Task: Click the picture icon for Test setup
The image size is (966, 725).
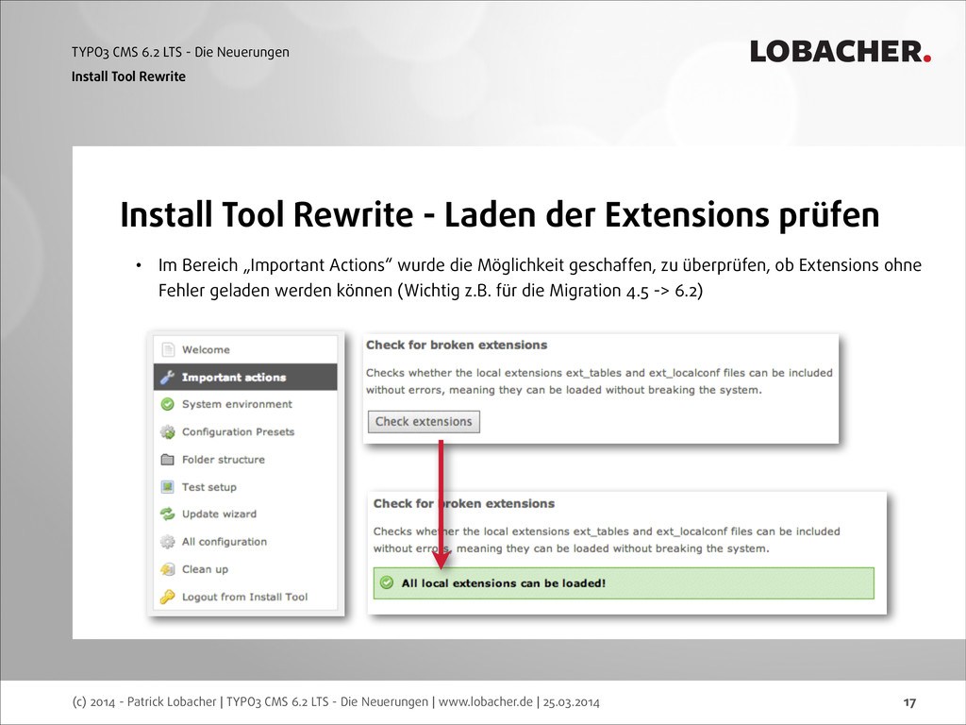Action: [x=168, y=487]
